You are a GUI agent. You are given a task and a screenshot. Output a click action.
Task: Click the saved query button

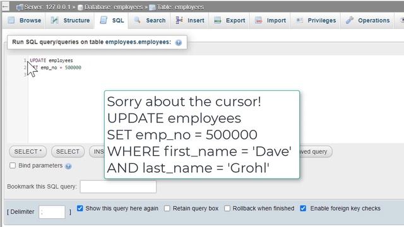click(x=316, y=151)
